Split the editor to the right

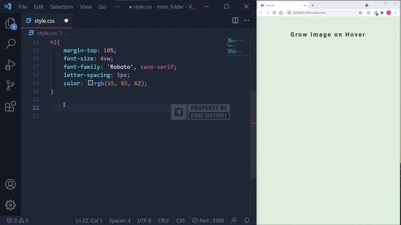click(x=236, y=21)
